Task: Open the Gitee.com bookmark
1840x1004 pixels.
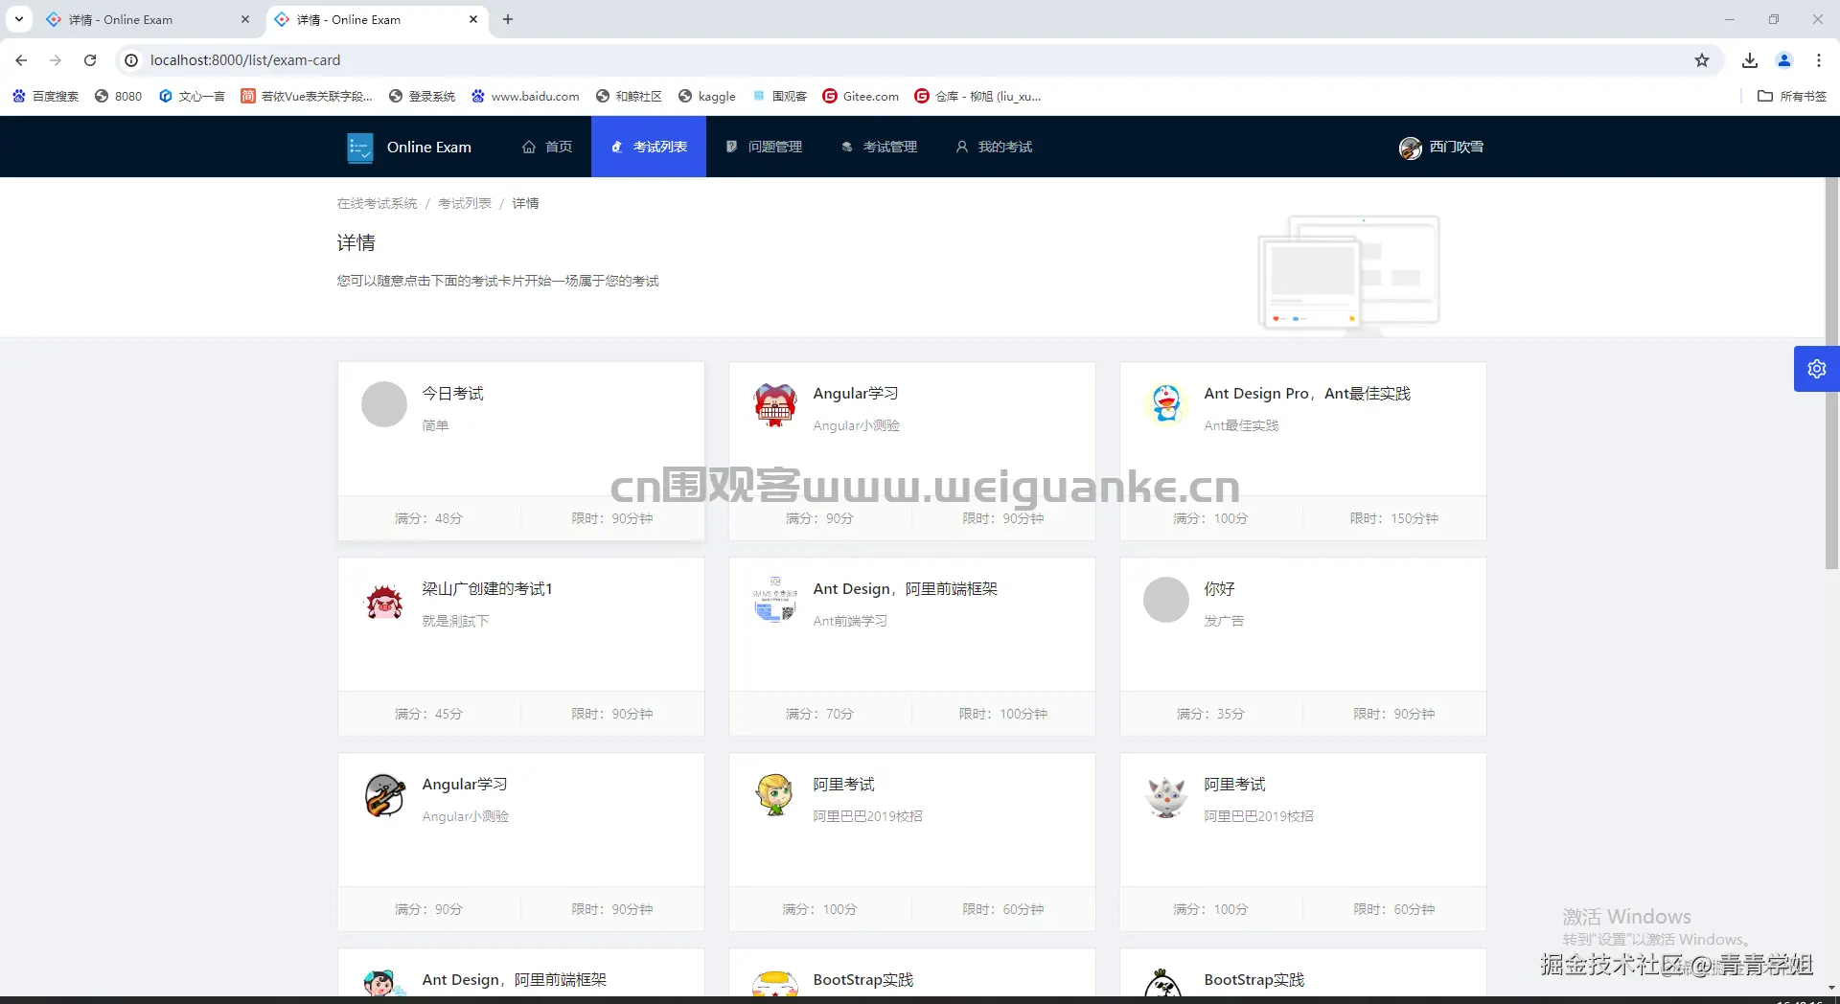Action: [861, 96]
